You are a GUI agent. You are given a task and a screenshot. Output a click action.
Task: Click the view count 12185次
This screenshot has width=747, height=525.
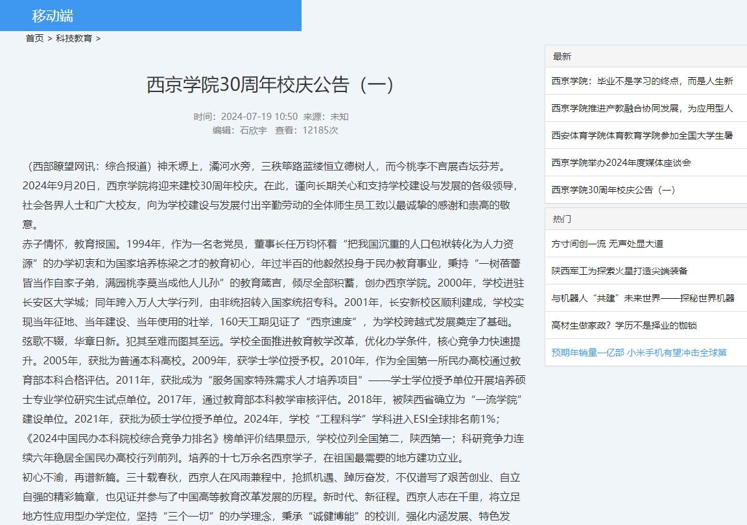[x=320, y=130]
